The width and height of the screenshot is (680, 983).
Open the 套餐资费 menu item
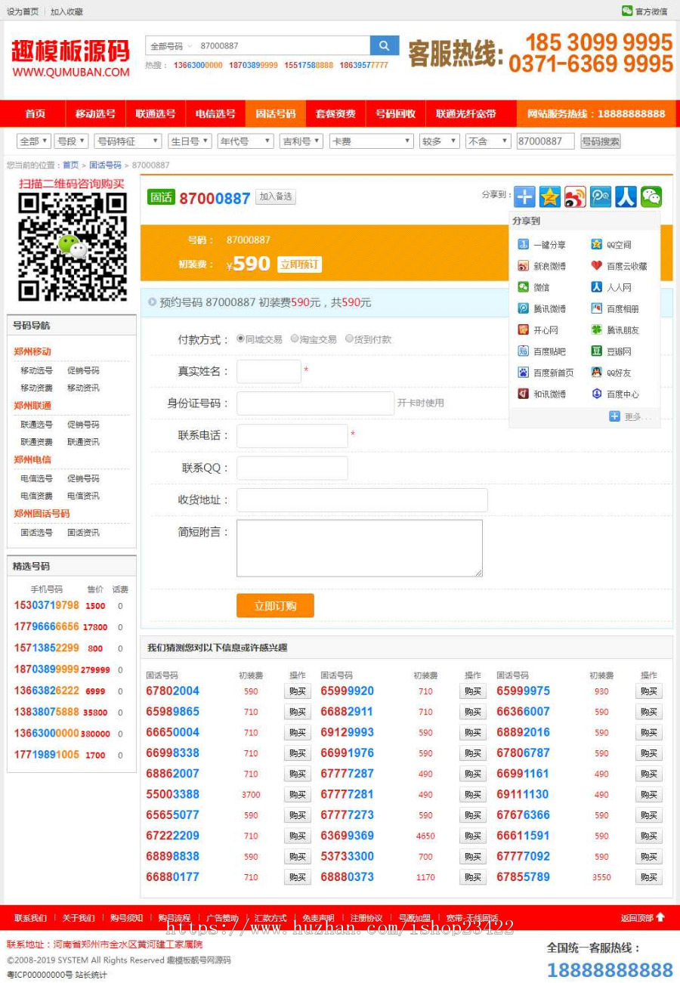coord(335,113)
